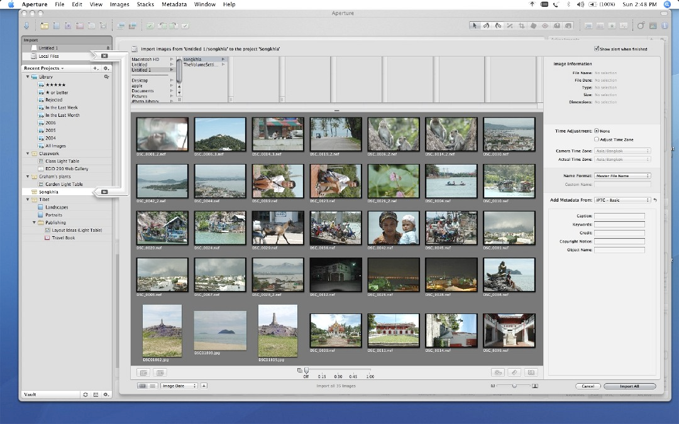Switch import browser to grid view

142,386
